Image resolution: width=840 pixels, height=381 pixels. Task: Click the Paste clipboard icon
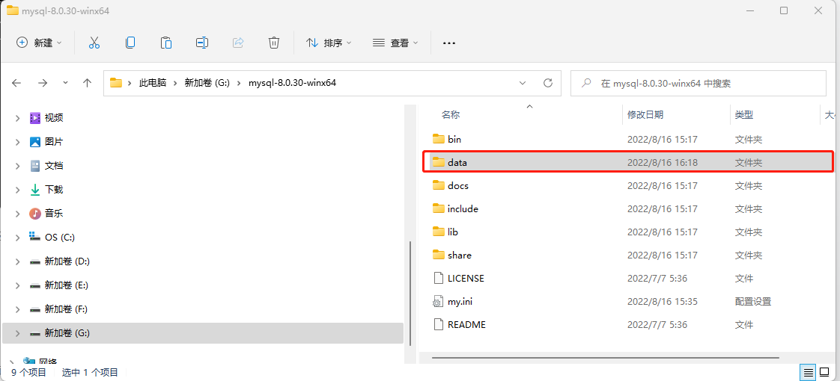coord(166,43)
